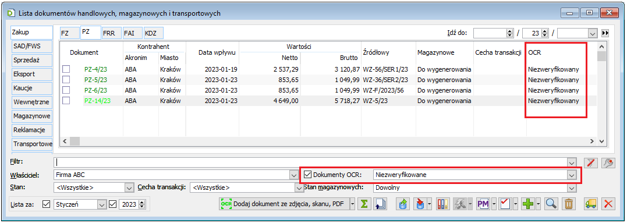Click the magnifying glass preview icon

coord(551,204)
